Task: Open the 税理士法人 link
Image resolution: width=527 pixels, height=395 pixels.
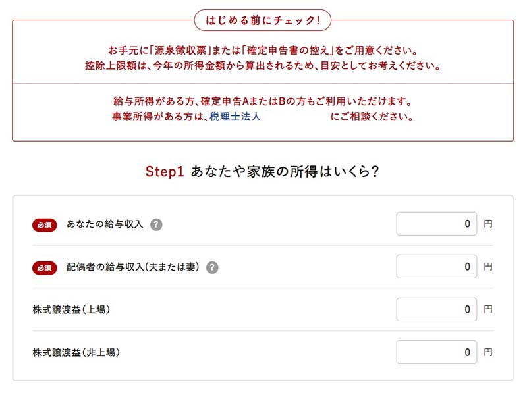Action: tap(235, 118)
